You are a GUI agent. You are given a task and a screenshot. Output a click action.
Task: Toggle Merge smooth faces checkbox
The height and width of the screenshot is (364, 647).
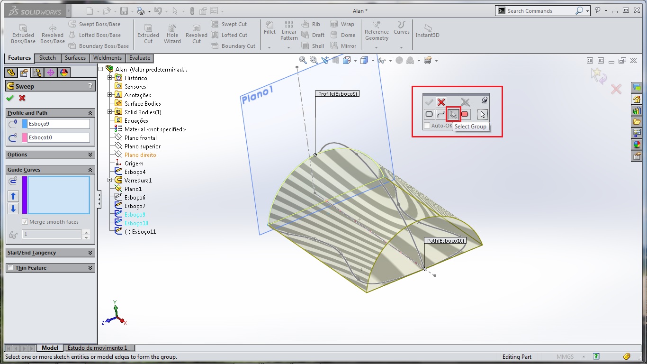(x=25, y=222)
